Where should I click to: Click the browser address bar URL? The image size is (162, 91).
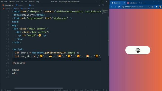point(134,7)
